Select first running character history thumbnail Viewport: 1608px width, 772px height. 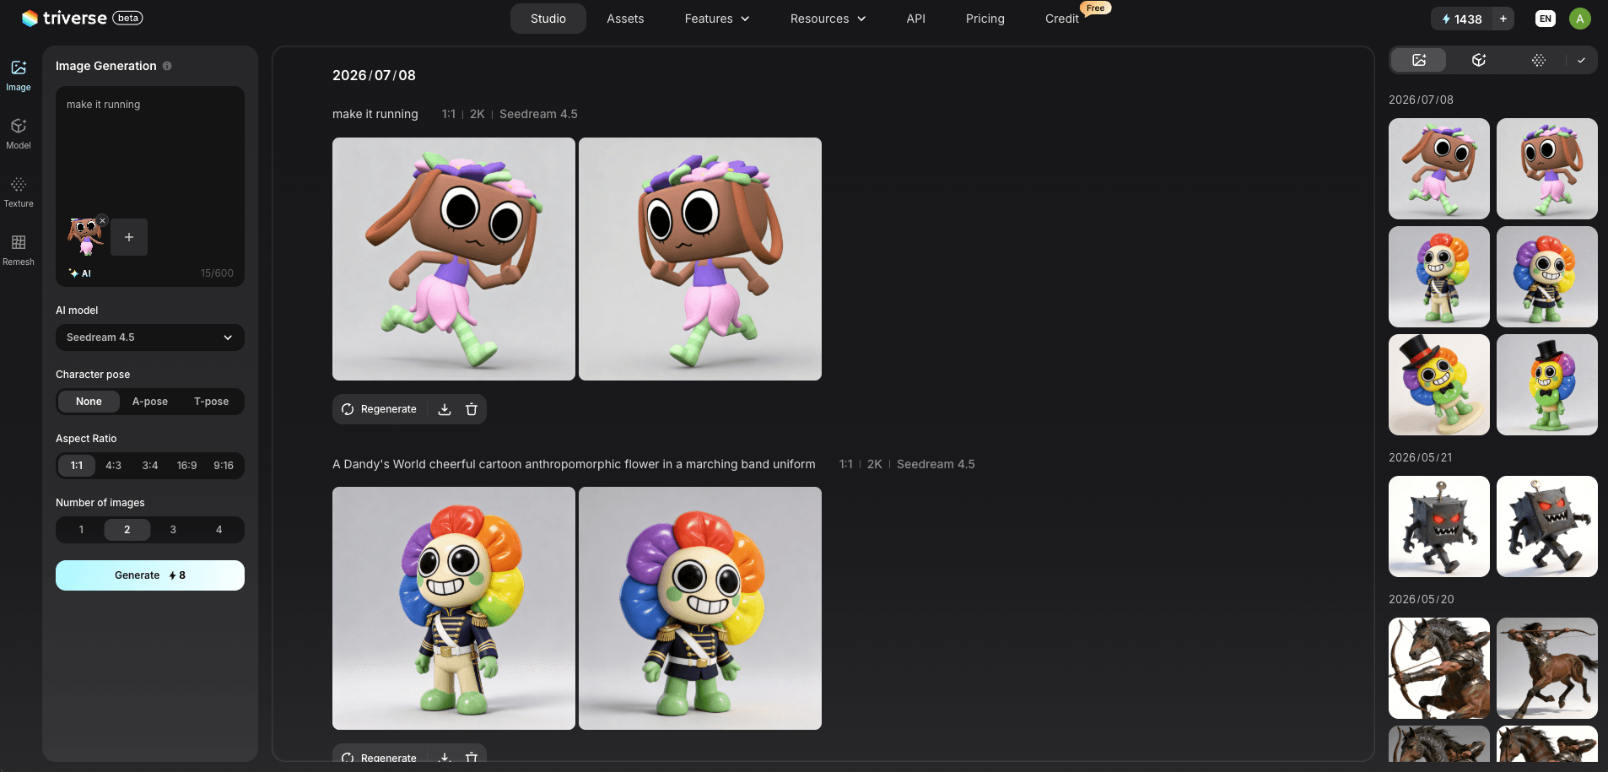coord(1439,169)
